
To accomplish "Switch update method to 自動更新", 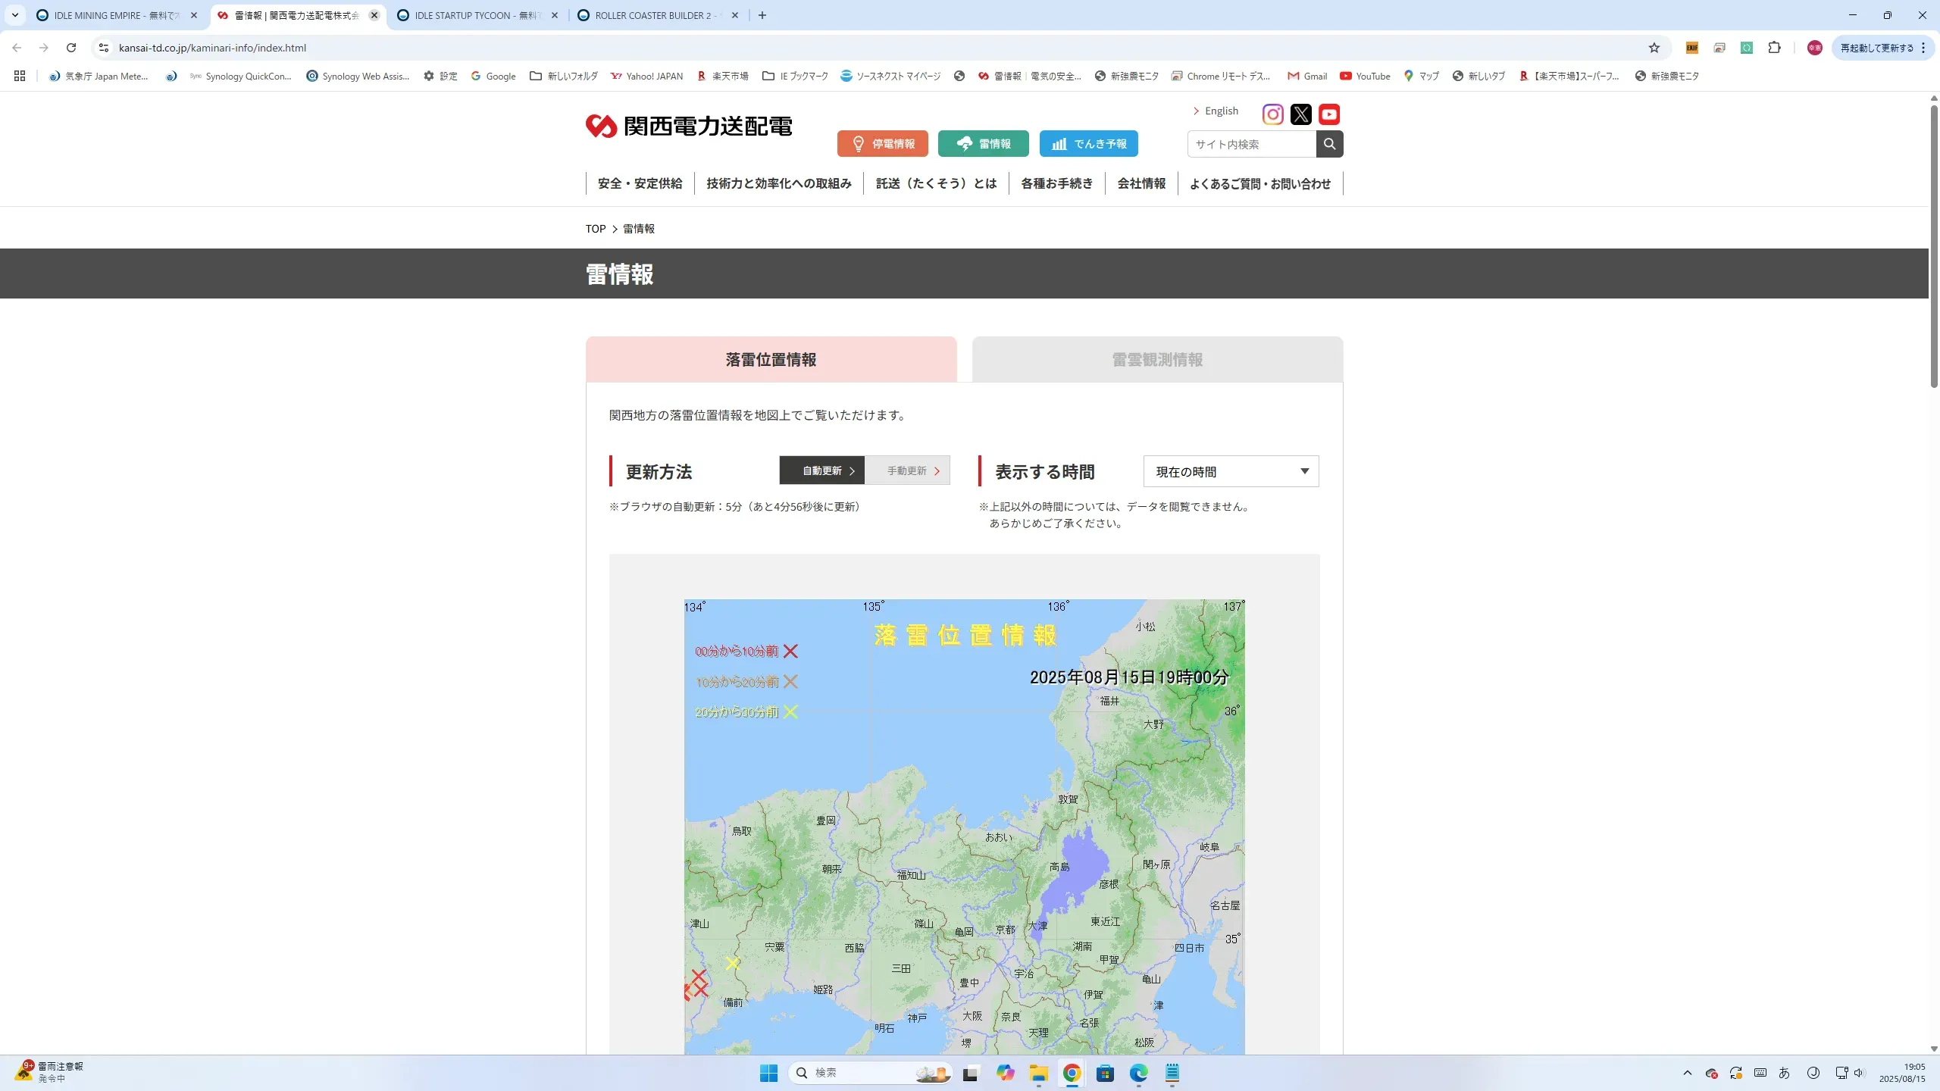I will [821, 470].
